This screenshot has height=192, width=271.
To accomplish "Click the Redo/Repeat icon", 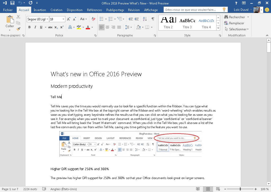I will [x=31, y=3].
